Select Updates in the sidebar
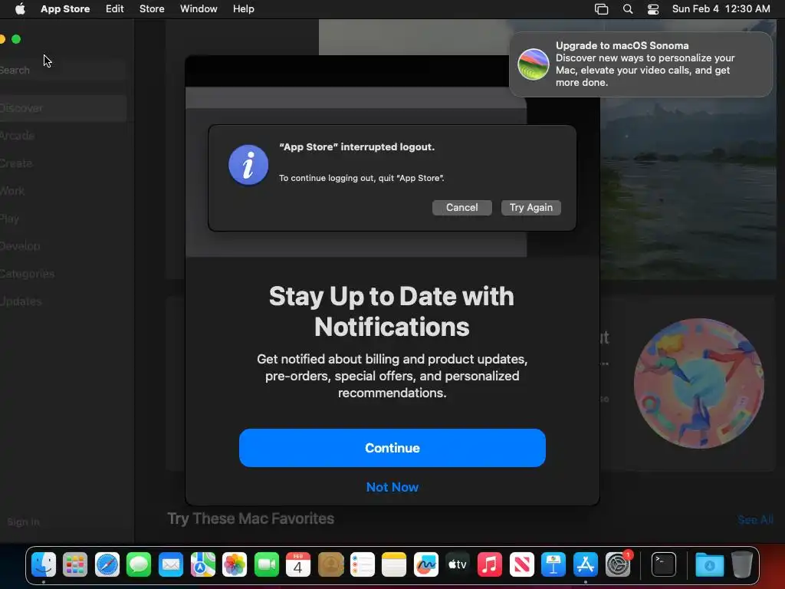This screenshot has height=589, width=785. 63,301
